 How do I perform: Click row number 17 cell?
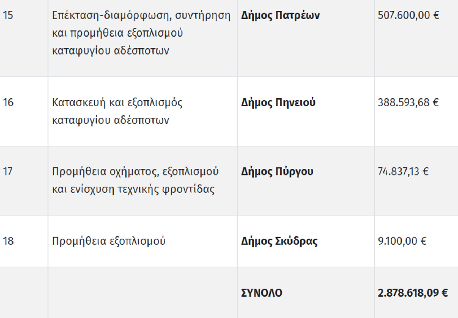point(24,181)
